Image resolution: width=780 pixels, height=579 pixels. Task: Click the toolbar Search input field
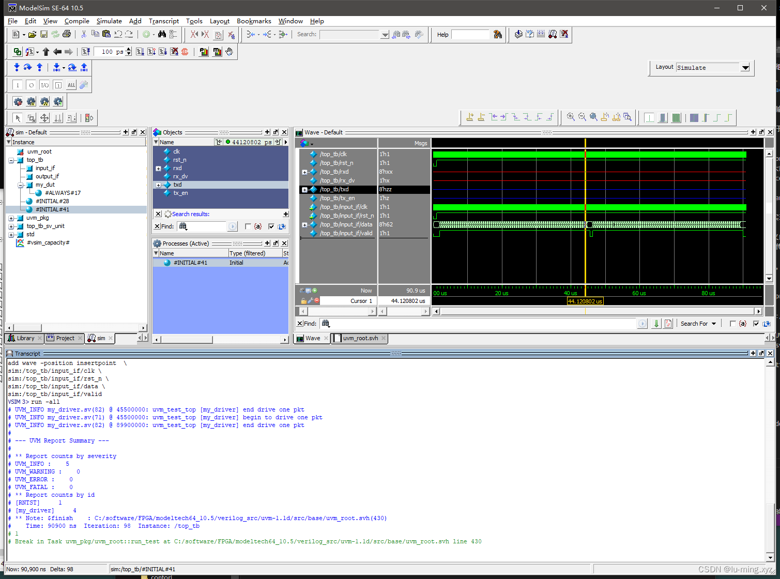tap(350, 35)
